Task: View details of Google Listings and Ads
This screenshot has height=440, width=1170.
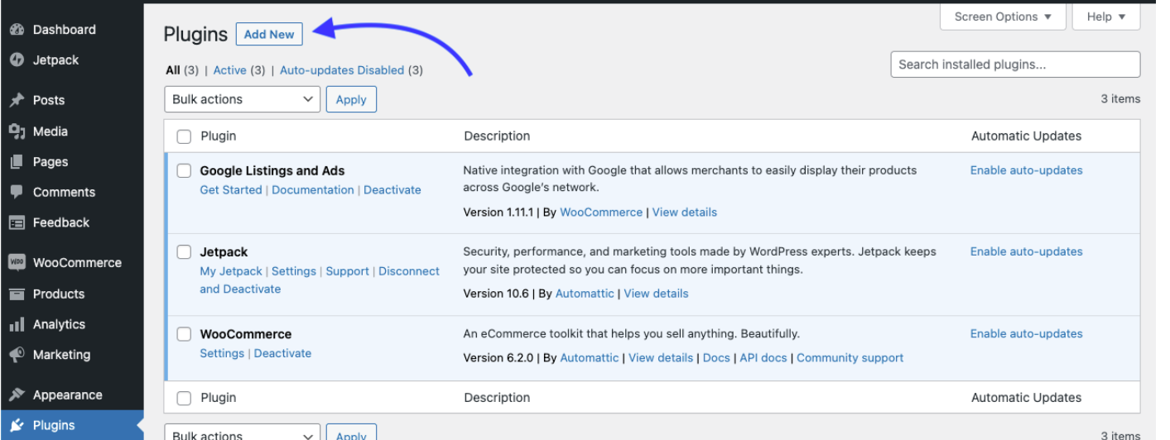Action: pyautogui.click(x=685, y=212)
